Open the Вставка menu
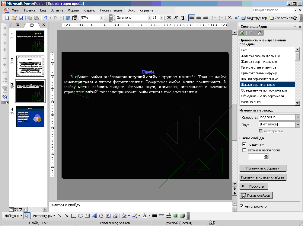 click(x=57, y=10)
